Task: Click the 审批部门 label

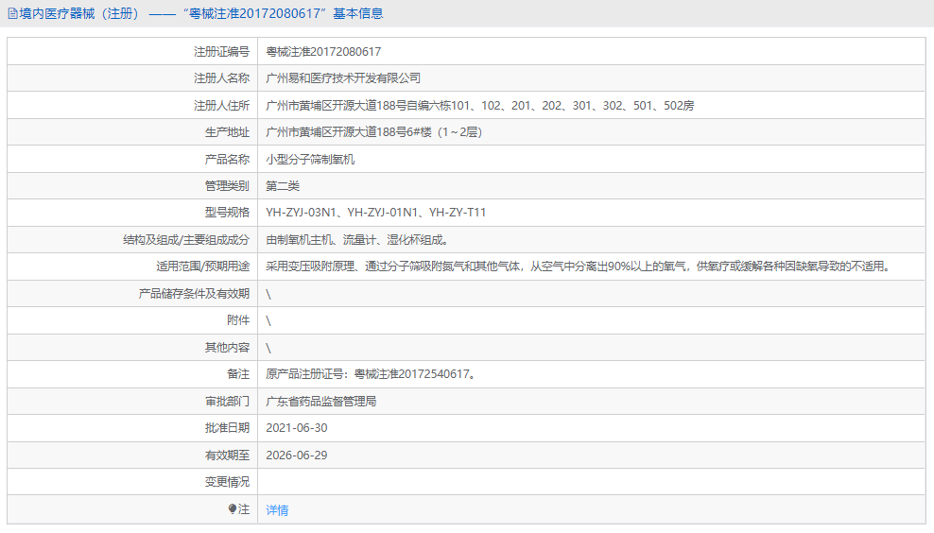Action: click(x=227, y=402)
